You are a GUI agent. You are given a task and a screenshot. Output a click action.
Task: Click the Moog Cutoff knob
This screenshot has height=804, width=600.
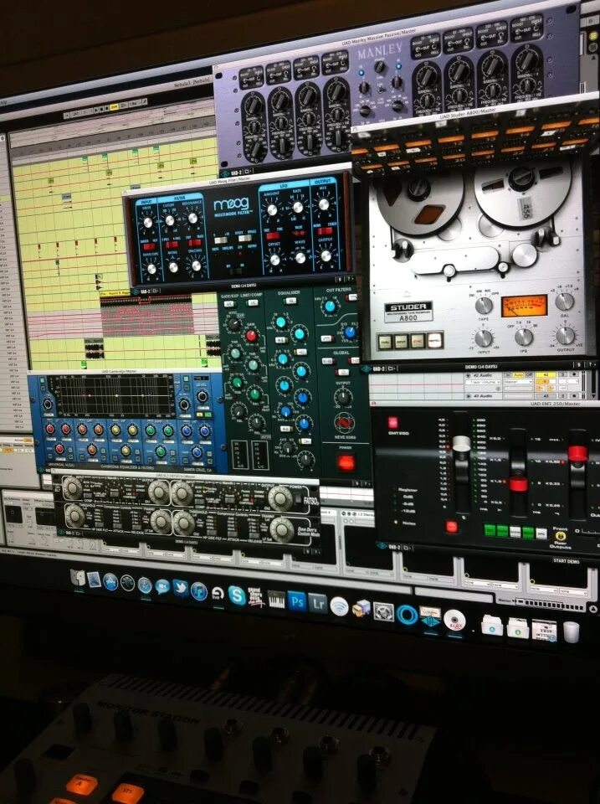(170, 220)
